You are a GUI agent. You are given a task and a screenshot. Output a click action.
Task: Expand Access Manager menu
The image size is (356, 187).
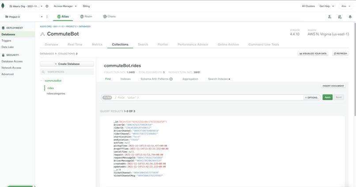point(65,6)
